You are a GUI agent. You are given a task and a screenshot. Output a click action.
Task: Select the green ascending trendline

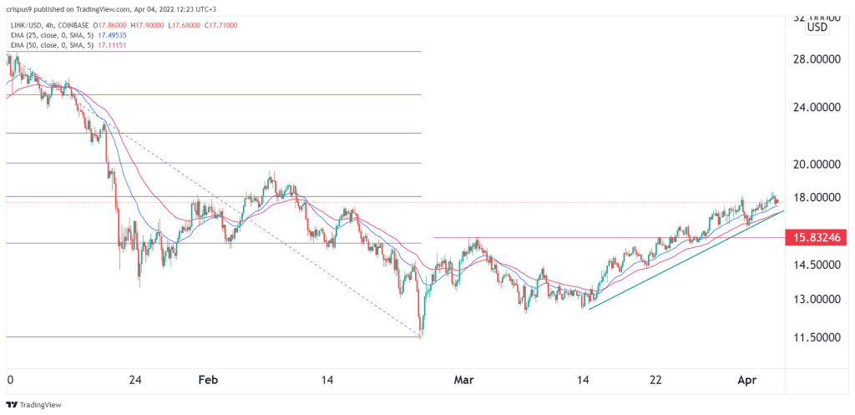tap(686, 260)
